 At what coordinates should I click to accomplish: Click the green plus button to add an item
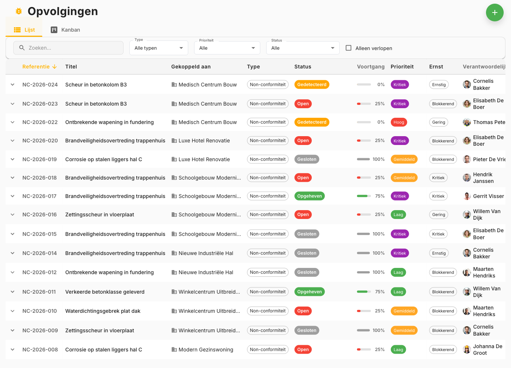click(495, 13)
